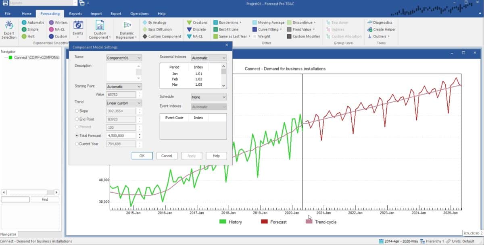Viewport: 484px width, 245px height.
Task: Open the Outliers tool
Action: (x=380, y=36)
